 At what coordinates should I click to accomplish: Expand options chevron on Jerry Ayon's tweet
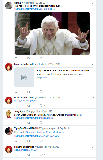pos(93,112)
